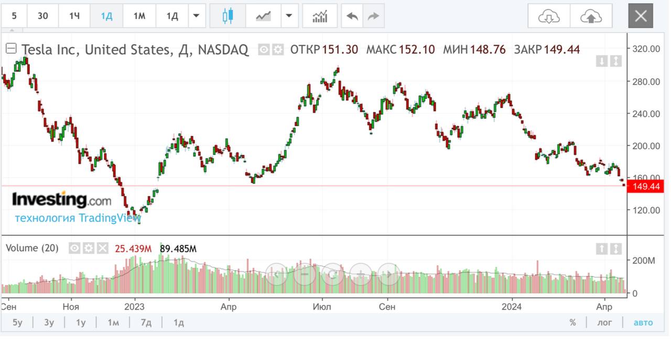The width and height of the screenshot is (671, 351).
Task: Toggle the лог logarithmic scale
Action: coord(604,322)
